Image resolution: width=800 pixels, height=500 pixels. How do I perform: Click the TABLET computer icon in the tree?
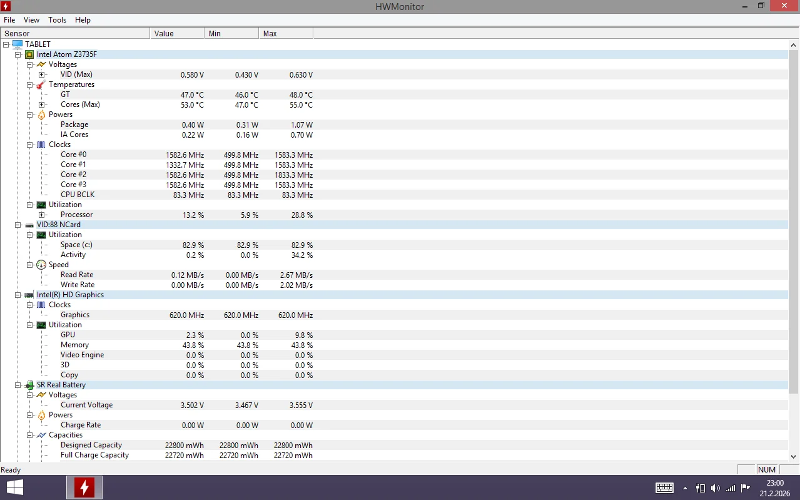[x=18, y=44]
